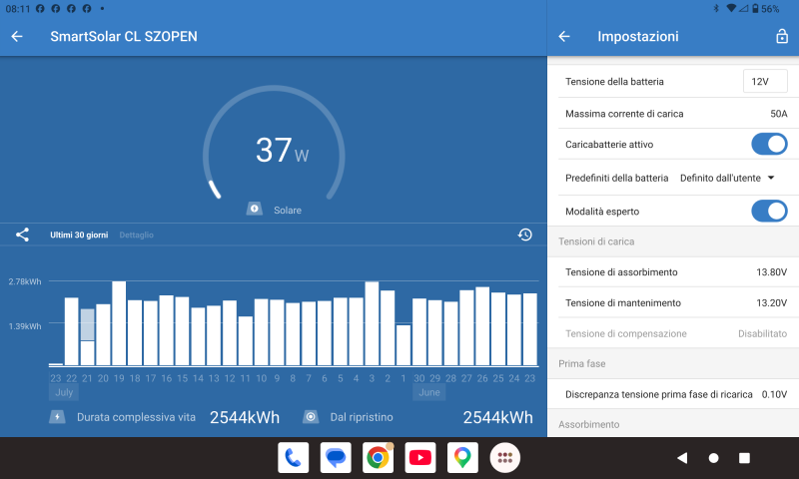799x479 pixels.
Task: Tap the SmartSolar CL SZOPEN title
Action: [124, 36]
